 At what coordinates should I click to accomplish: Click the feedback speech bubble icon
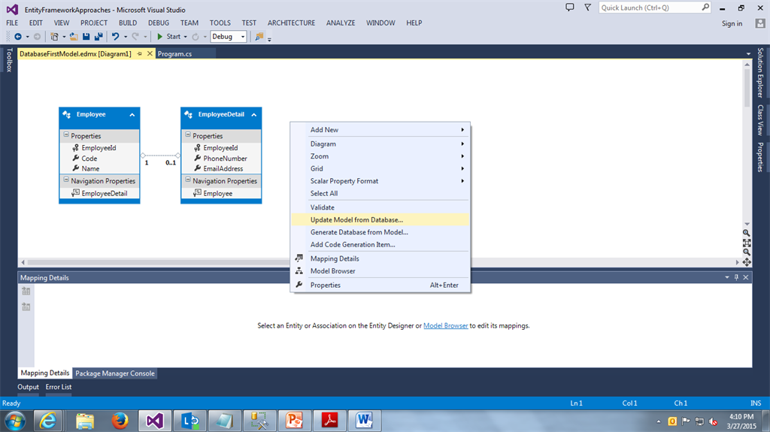570,8
